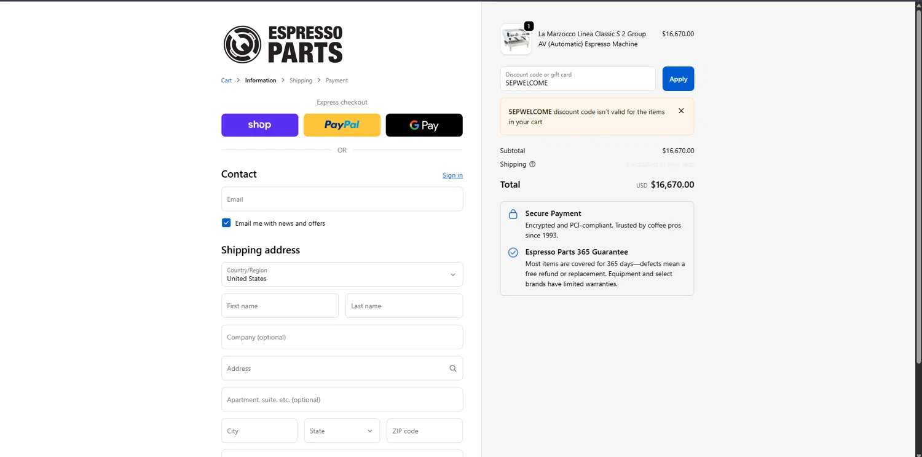The width and height of the screenshot is (922, 457).
Task: Click the shipping help question icon
Action: click(x=532, y=164)
